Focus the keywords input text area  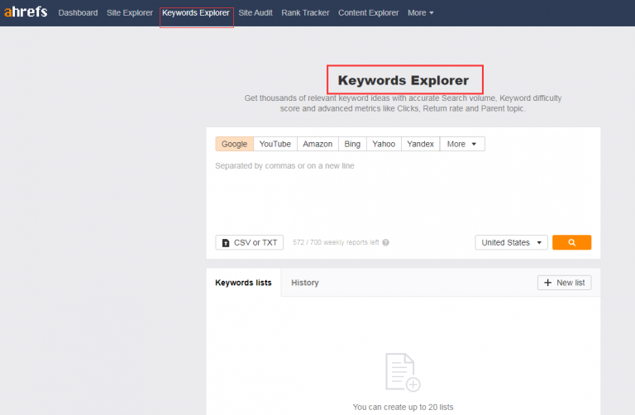pyautogui.click(x=403, y=193)
